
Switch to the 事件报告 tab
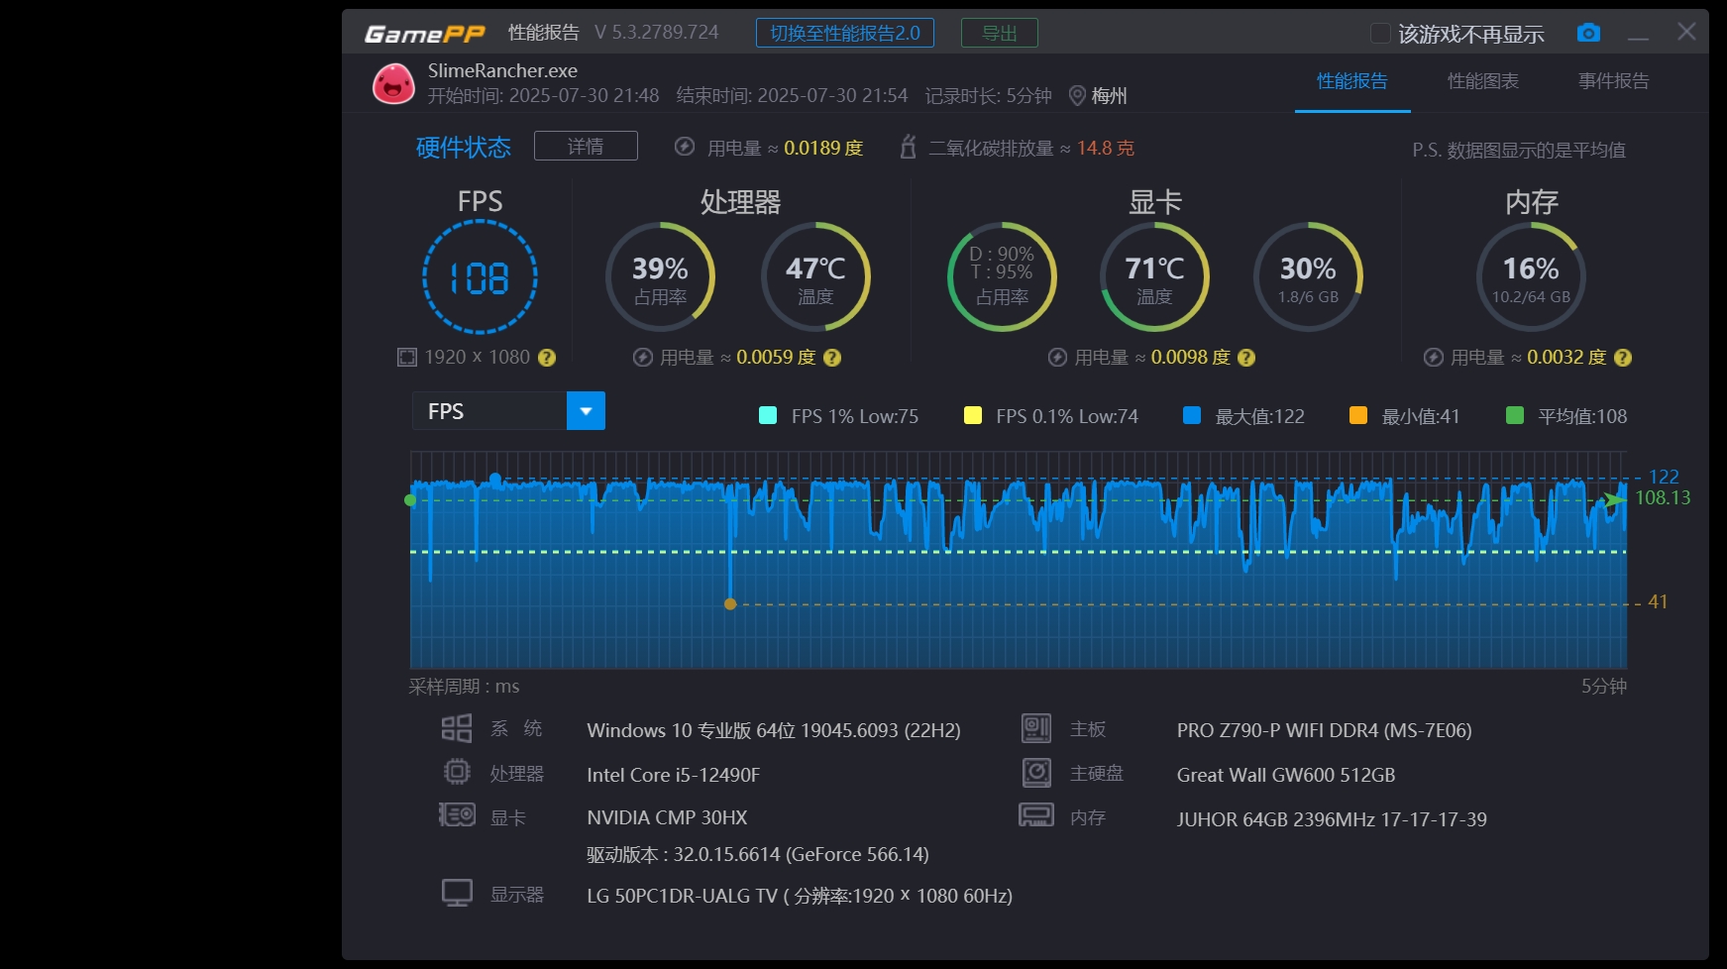(x=1614, y=81)
